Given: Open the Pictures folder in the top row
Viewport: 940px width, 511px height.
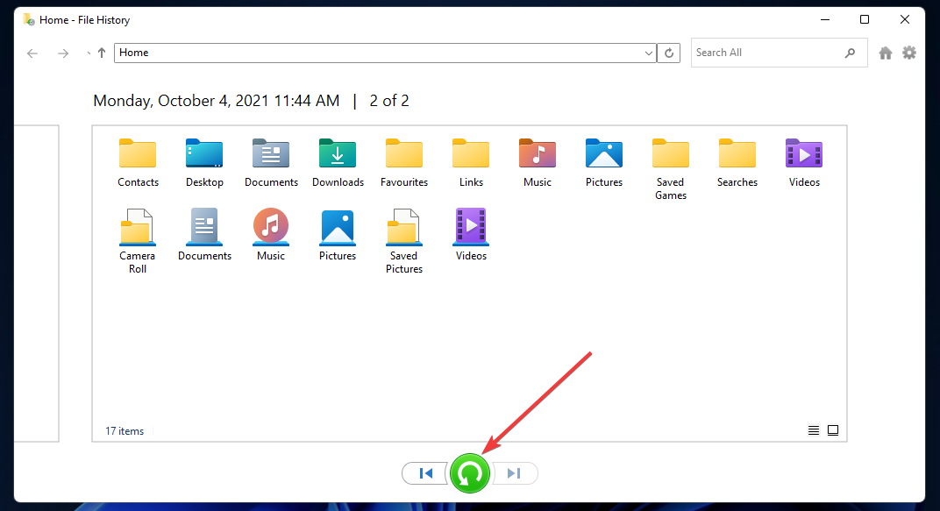Looking at the screenshot, I should [603, 163].
